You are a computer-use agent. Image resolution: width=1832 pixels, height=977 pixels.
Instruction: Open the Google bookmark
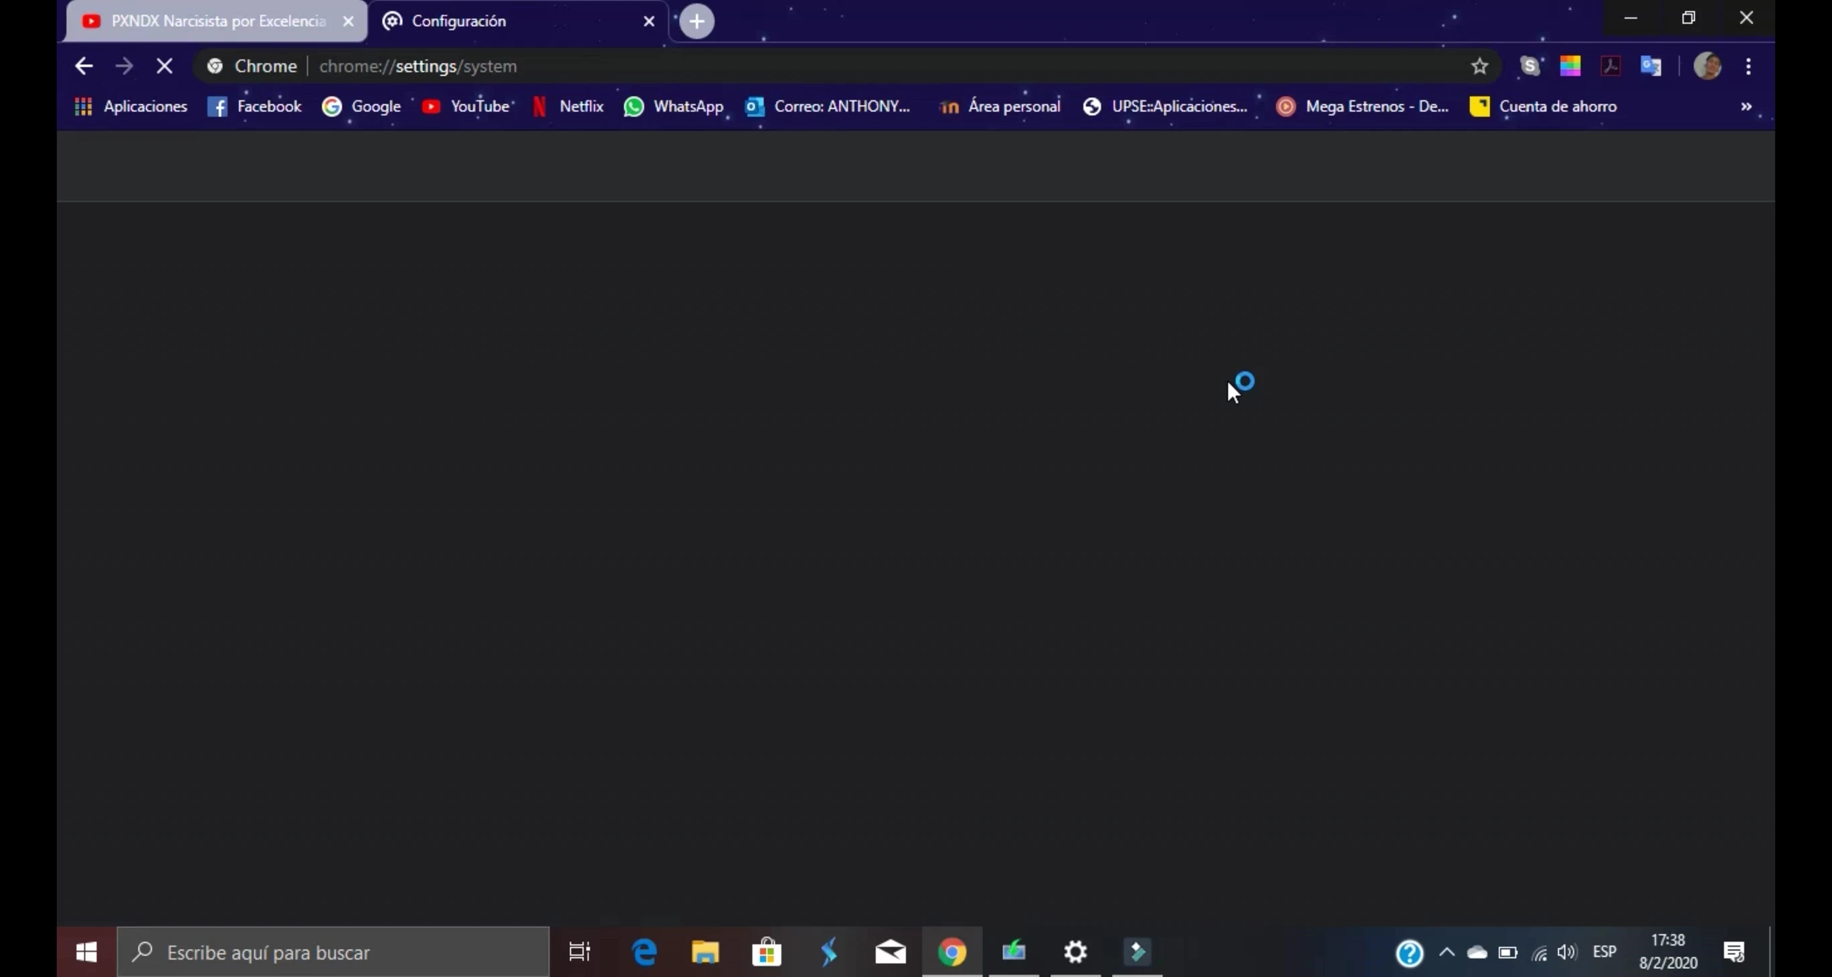click(x=361, y=106)
